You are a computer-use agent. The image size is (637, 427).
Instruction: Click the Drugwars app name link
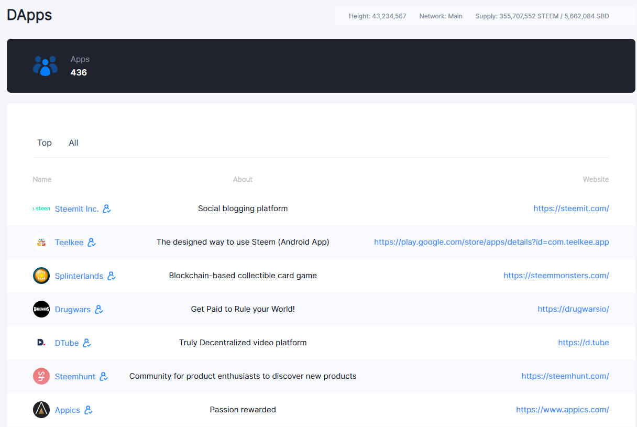pos(73,309)
